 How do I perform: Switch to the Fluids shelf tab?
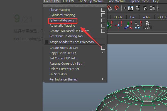click(x=118, y=17)
